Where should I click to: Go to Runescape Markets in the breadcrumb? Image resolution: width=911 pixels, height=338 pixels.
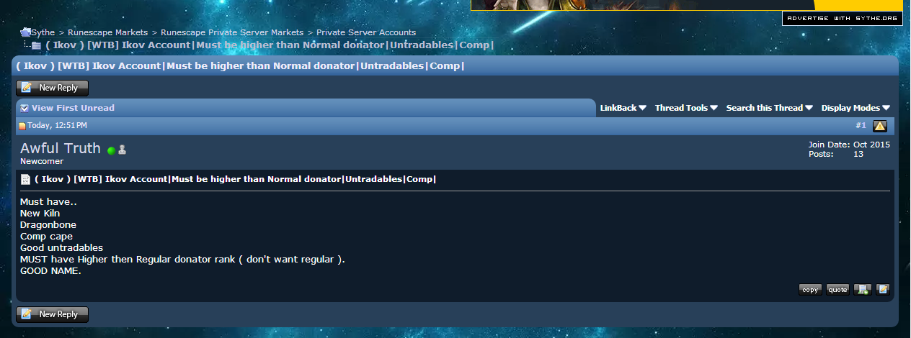(x=108, y=32)
